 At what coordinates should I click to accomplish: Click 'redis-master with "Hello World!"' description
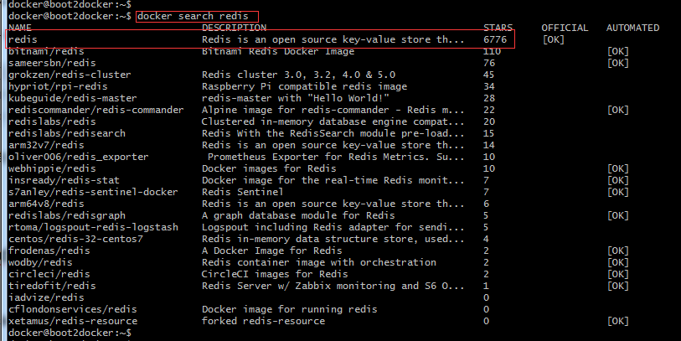[x=296, y=98]
